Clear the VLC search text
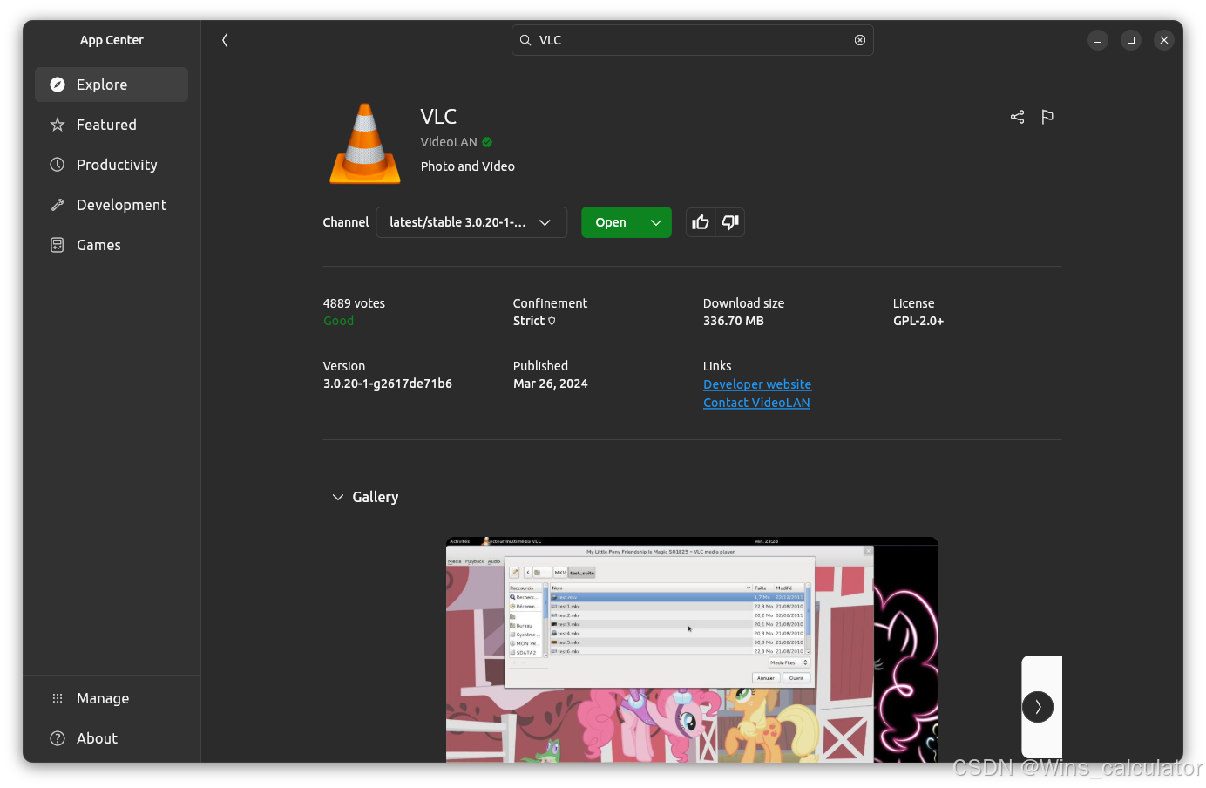Viewport: 1206px width, 788px height. click(x=860, y=40)
